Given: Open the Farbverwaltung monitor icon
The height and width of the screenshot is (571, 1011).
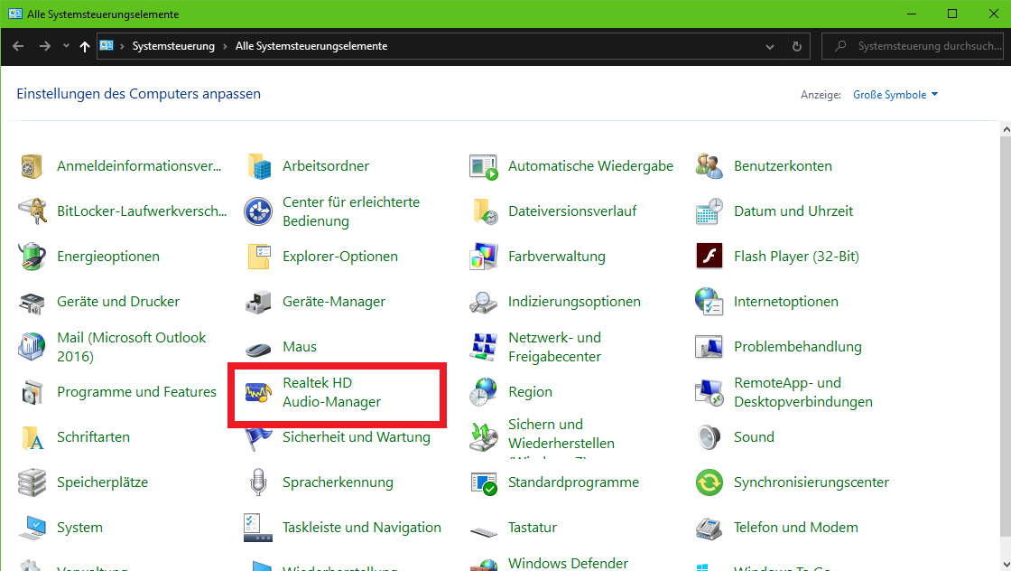Looking at the screenshot, I should 484,257.
